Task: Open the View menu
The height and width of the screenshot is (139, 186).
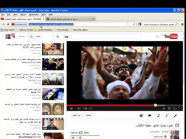Action: click(15, 15)
